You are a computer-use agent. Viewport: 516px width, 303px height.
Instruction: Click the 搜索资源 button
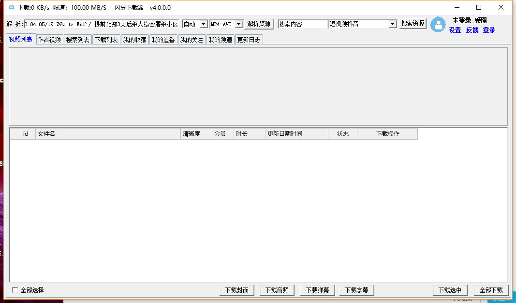[413, 24]
